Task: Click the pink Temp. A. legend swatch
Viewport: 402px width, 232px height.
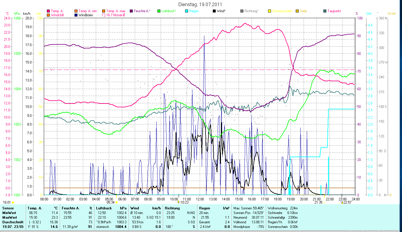Action: pyautogui.click(x=48, y=11)
